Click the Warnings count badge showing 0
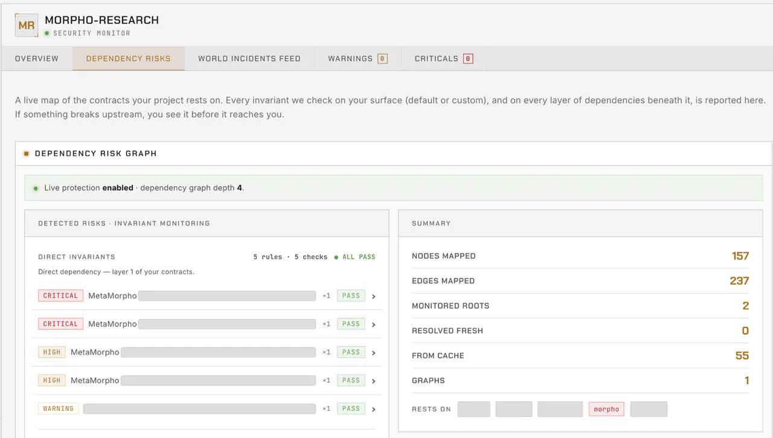The image size is (773, 438). point(382,59)
